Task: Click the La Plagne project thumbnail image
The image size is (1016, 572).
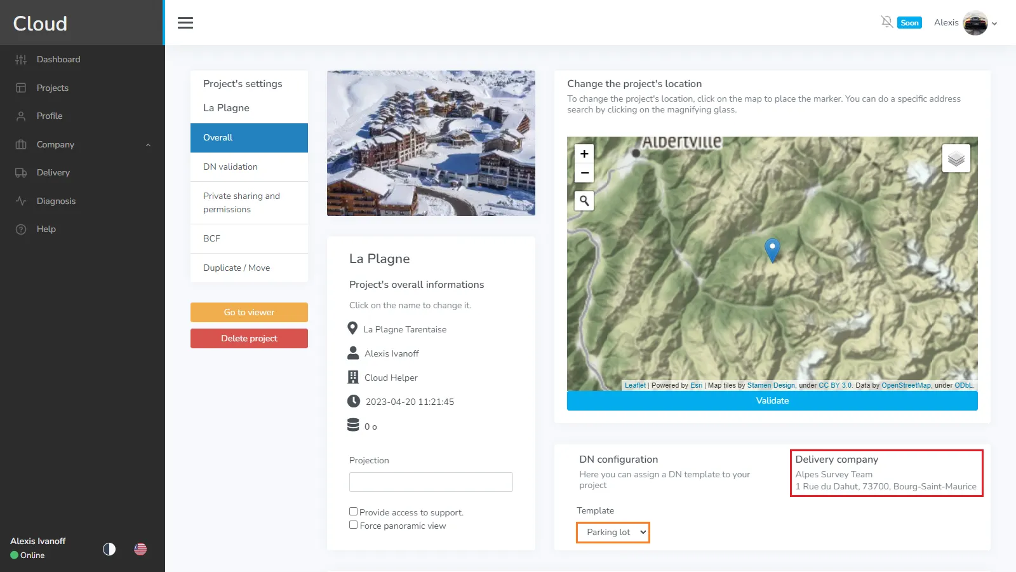Action: pos(431,143)
